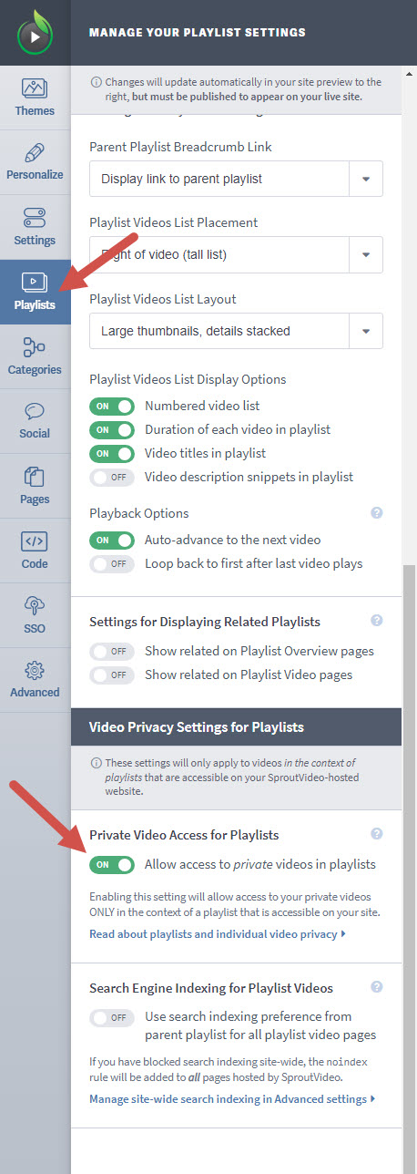Open Playlist Videos List Placement dropdown
This screenshot has width=417, height=1174.
coord(236,254)
